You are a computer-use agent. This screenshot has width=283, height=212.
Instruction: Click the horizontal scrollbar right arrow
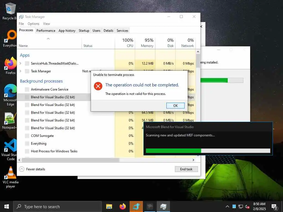click(x=193, y=160)
